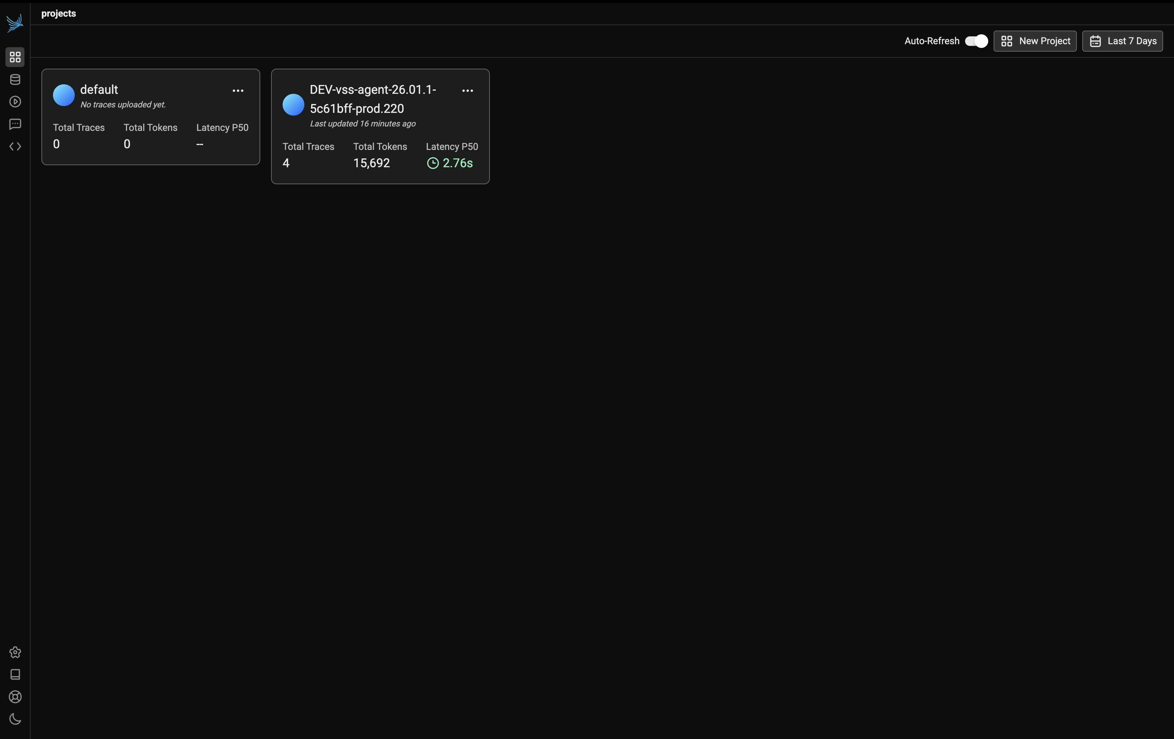The image size is (1174, 739).
Task: Toggle the Auto-Refresh switch
Action: pos(976,41)
